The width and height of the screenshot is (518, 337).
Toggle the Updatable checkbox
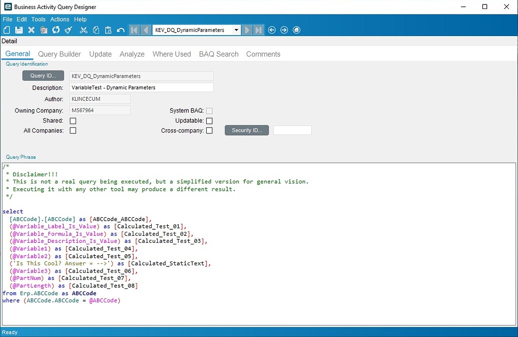click(209, 121)
